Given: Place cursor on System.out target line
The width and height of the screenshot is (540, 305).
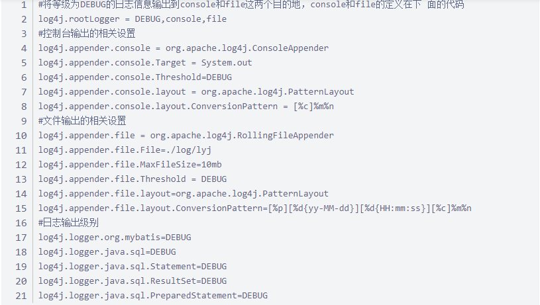Looking at the screenshot, I should click(145, 63).
